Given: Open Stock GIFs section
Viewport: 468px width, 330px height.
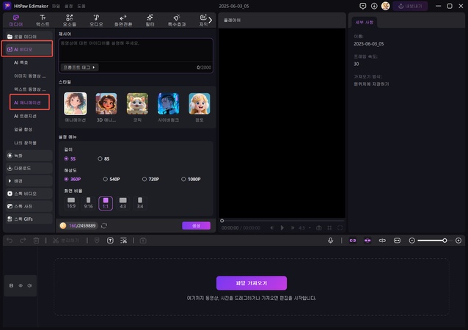Looking at the screenshot, I should point(29,219).
